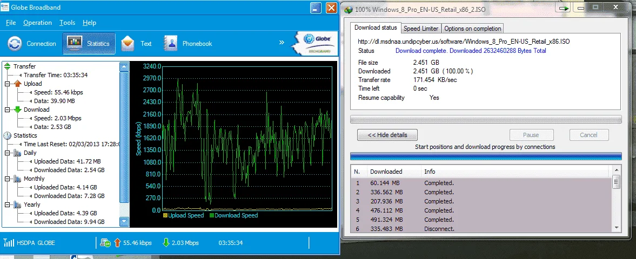Click the Pause button
The height and width of the screenshot is (259, 636).
coord(531,135)
